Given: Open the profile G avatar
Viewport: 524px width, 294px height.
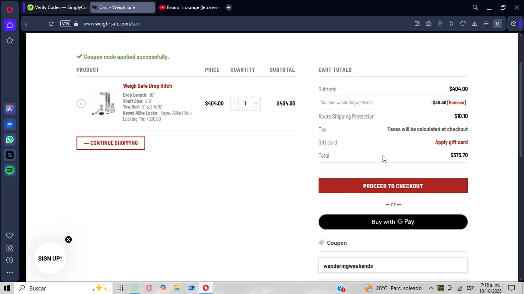Looking at the screenshot, I should coord(498,24).
